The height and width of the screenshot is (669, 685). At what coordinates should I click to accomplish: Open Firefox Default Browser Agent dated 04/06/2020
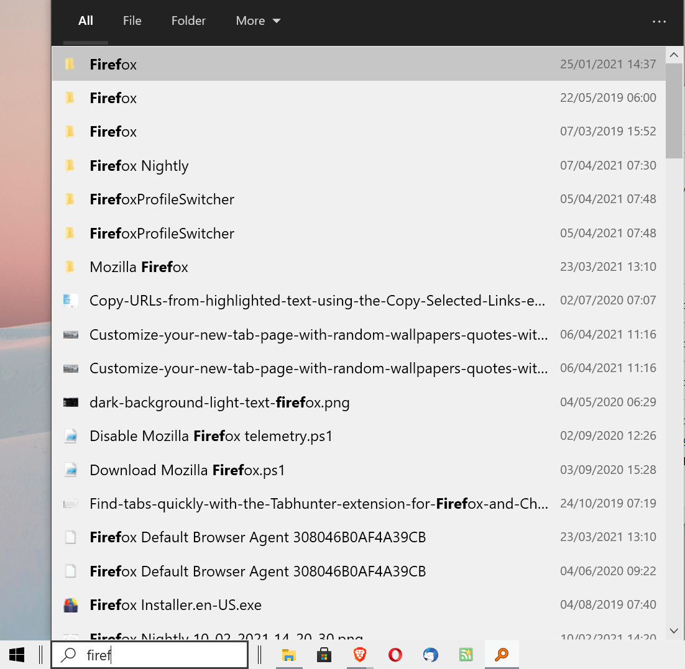pyautogui.click(x=359, y=571)
